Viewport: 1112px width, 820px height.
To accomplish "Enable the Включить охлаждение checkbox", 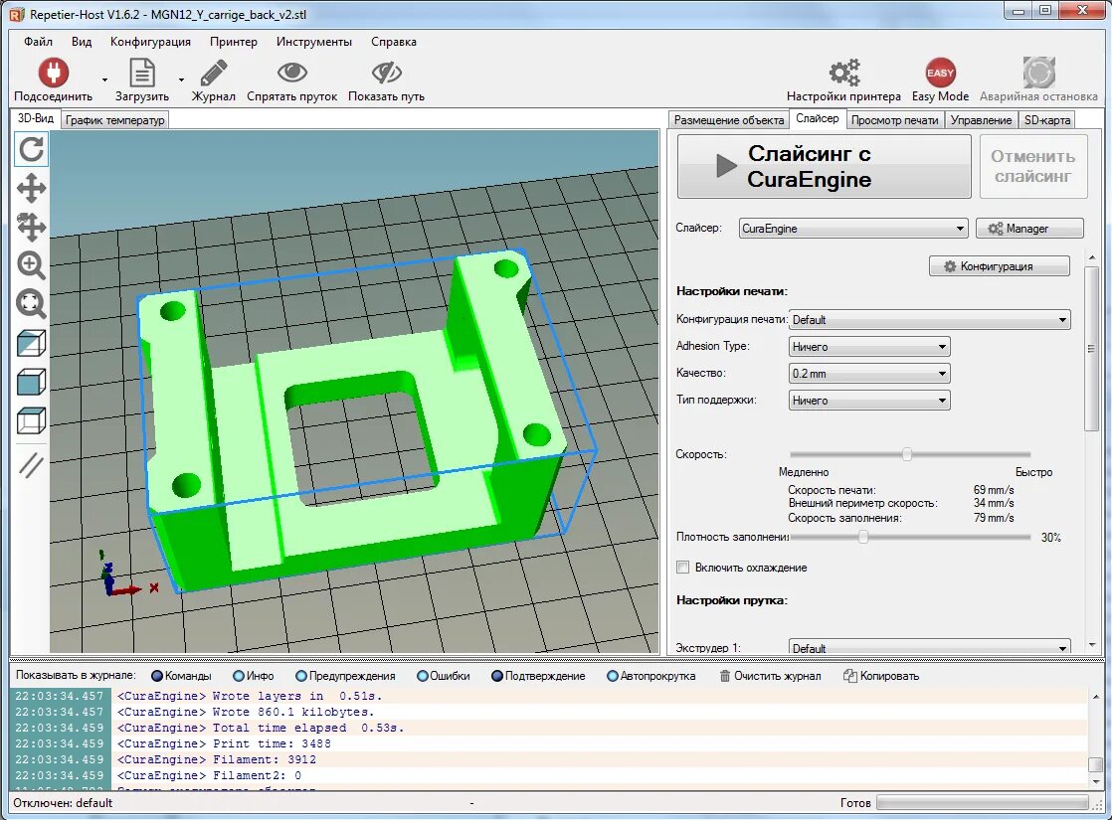I will (683, 567).
